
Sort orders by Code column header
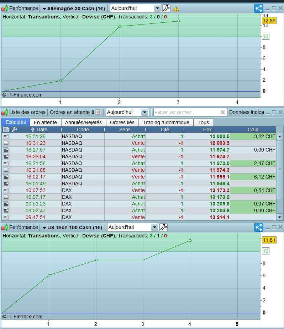pyautogui.click(x=83, y=130)
